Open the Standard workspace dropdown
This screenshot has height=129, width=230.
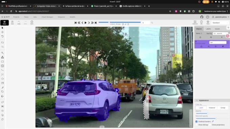pyautogui.click(x=220, y=23)
